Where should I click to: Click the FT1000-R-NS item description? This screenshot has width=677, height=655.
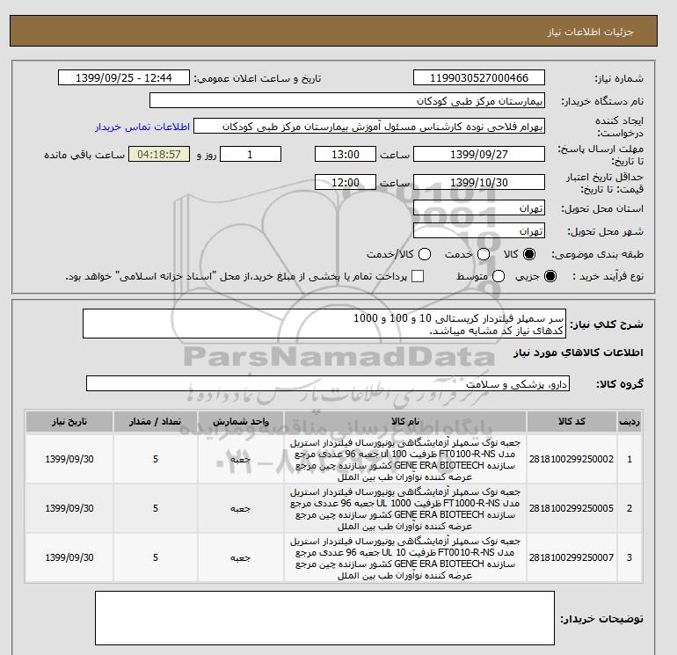tap(405, 509)
